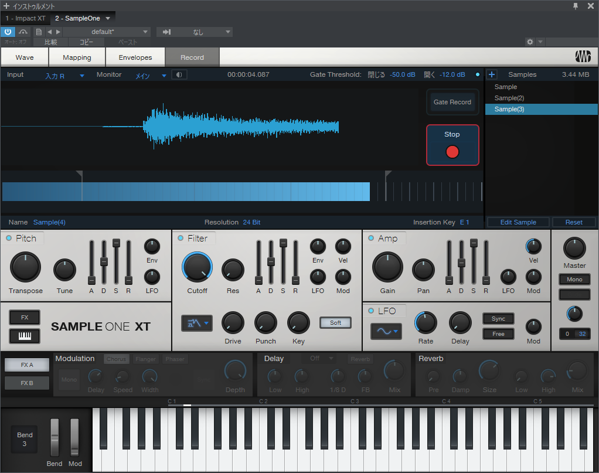This screenshot has width=599, height=473.
Task: Select the FX B page
Action: point(27,383)
